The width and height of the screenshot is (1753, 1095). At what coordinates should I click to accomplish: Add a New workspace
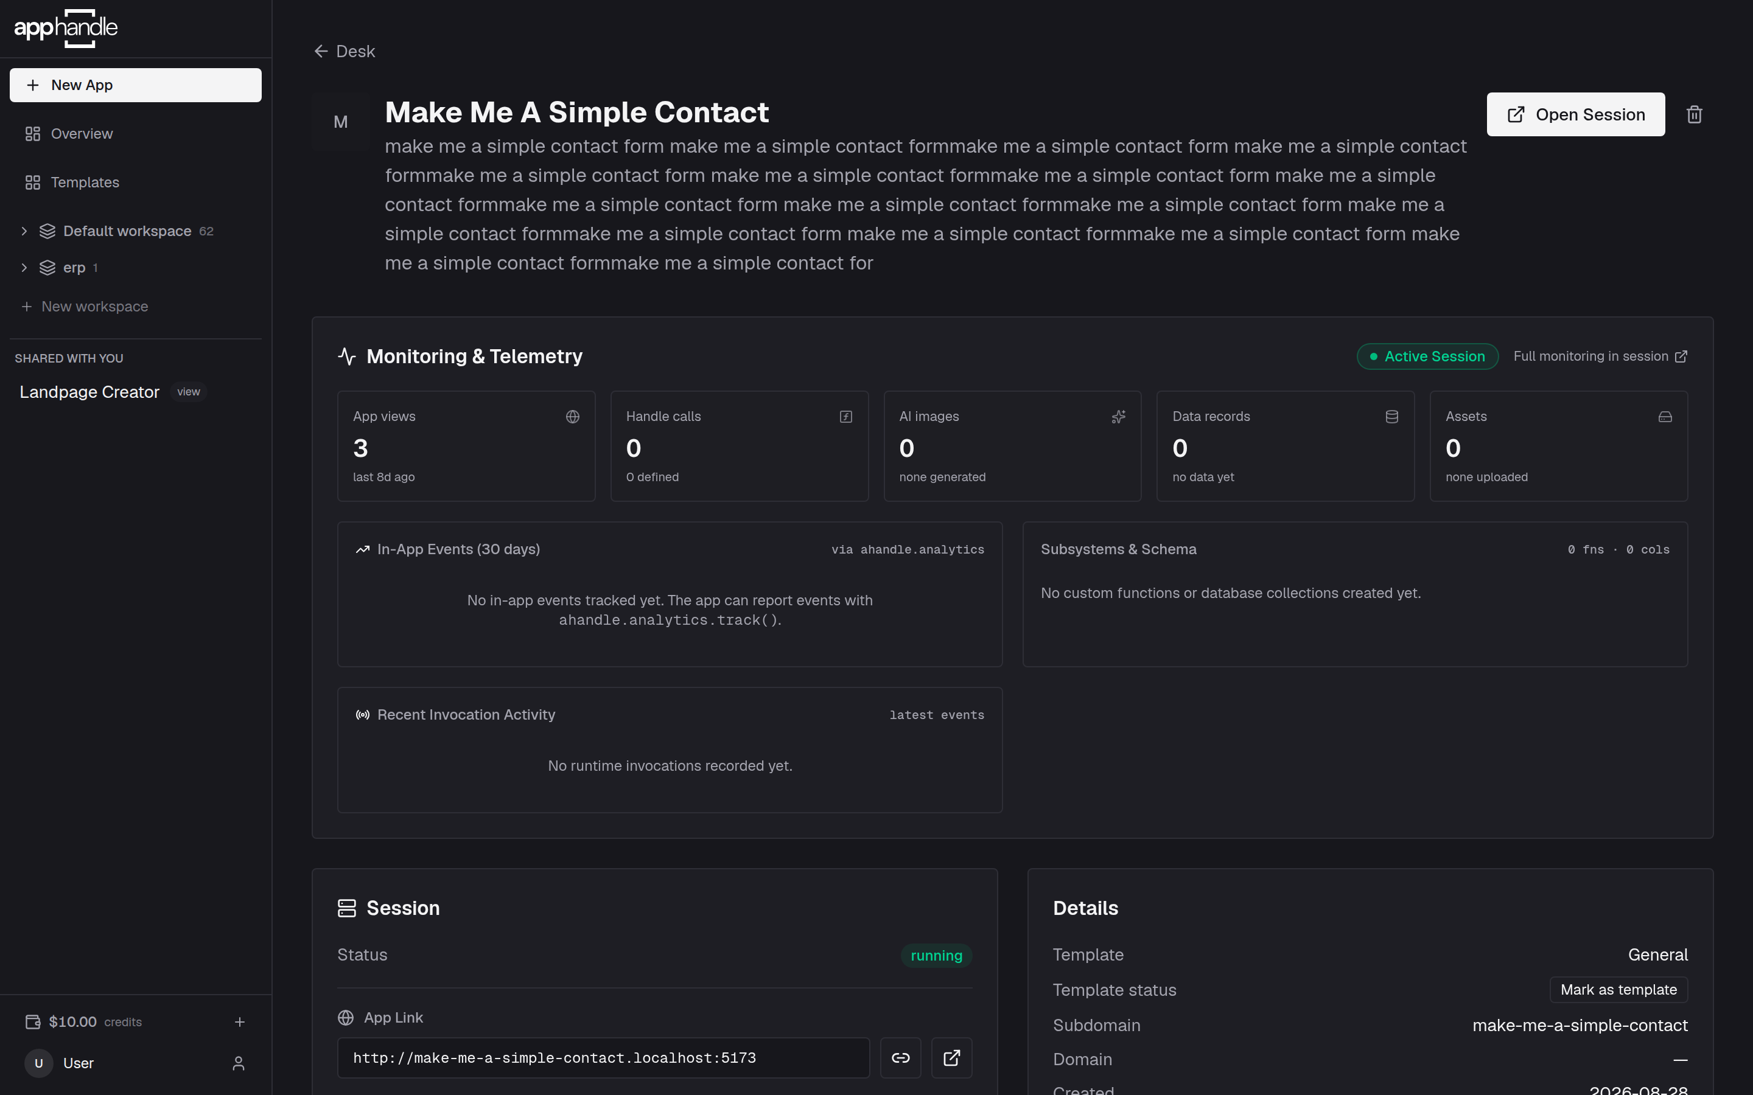(x=85, y=307)
